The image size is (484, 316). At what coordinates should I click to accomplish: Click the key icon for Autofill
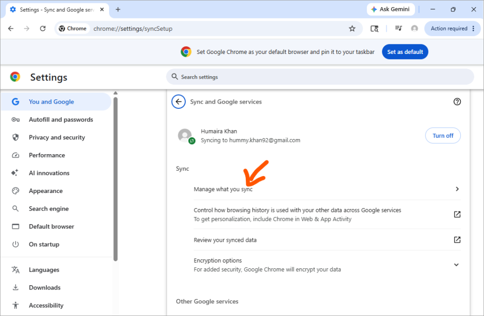tap(16, 120)
